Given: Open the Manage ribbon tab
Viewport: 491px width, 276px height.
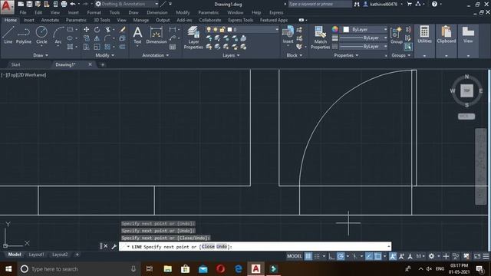Looking at the screenshot, I should [141, 20].
